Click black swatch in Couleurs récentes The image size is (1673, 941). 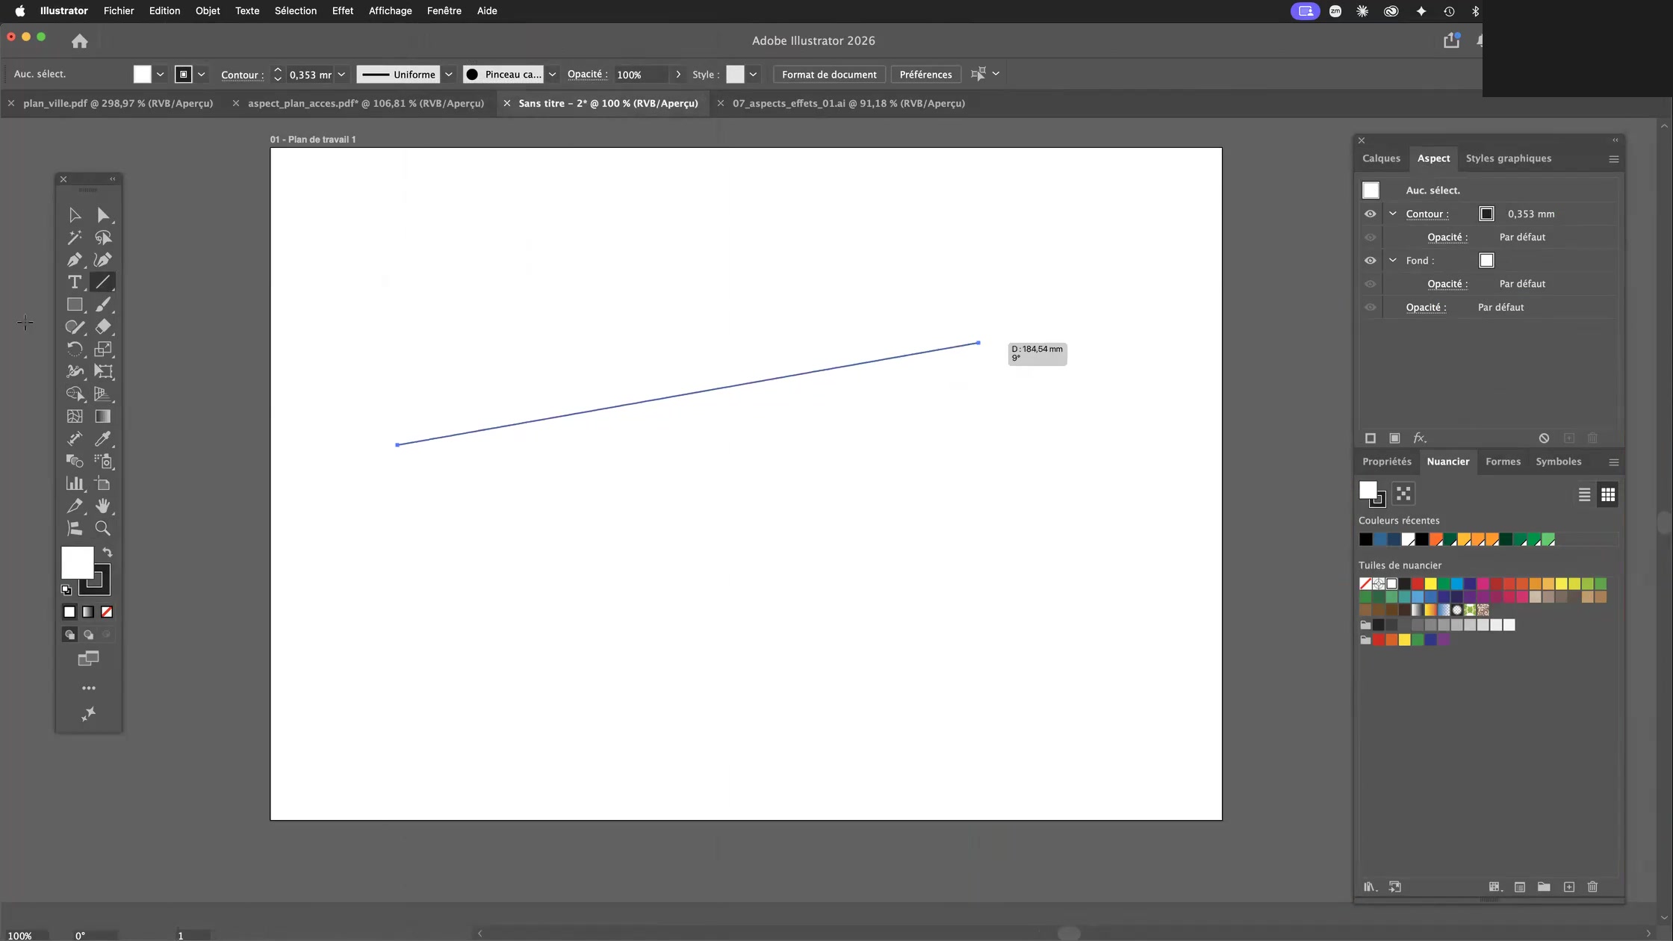1365,539
